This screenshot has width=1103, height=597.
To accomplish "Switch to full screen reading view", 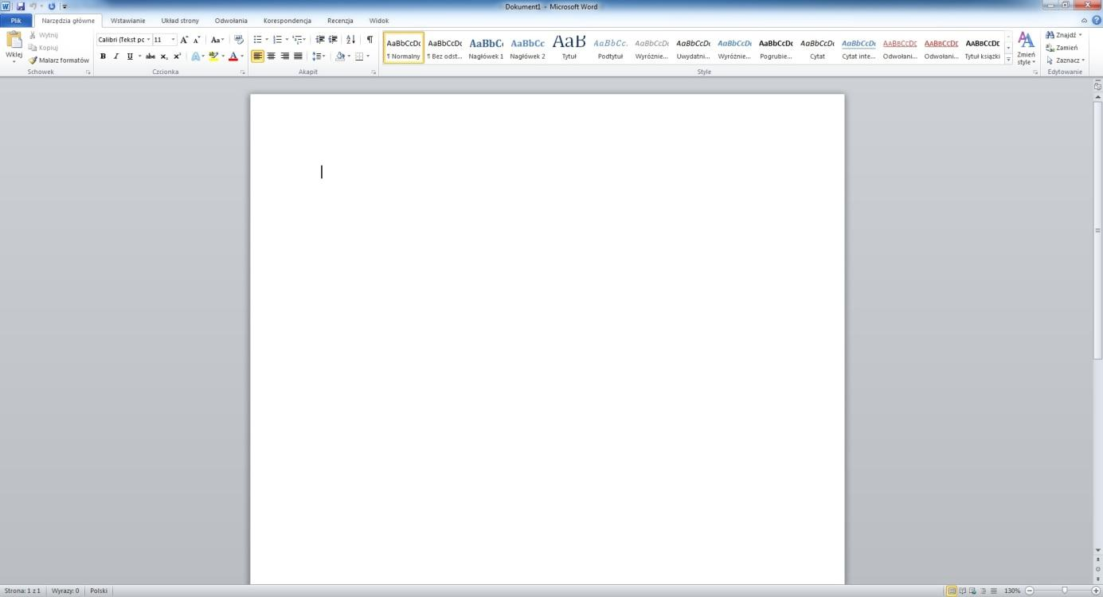I will [x=962, y=591].
